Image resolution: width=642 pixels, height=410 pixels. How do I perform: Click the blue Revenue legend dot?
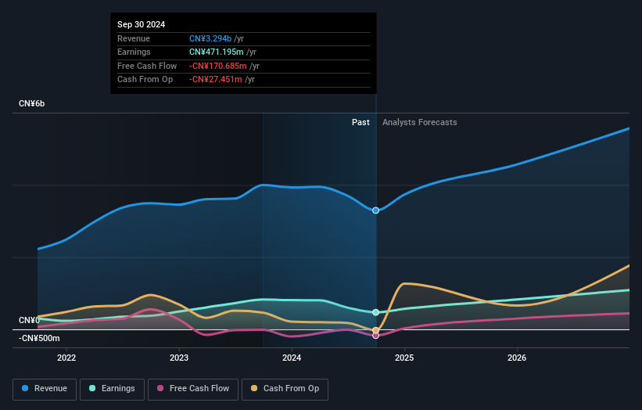(x=25, y=388)
